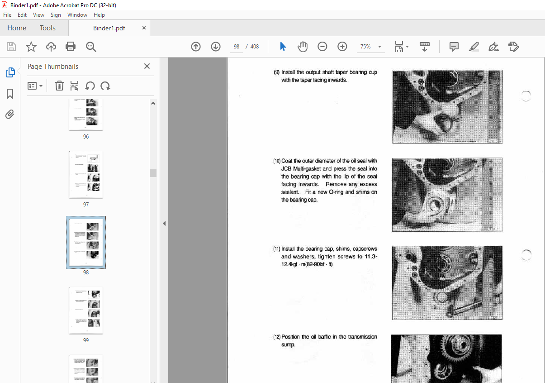Collapse the navigation pane with left arrow
Viewport: 545px width, 383px height.
click(x=164, y=224)
